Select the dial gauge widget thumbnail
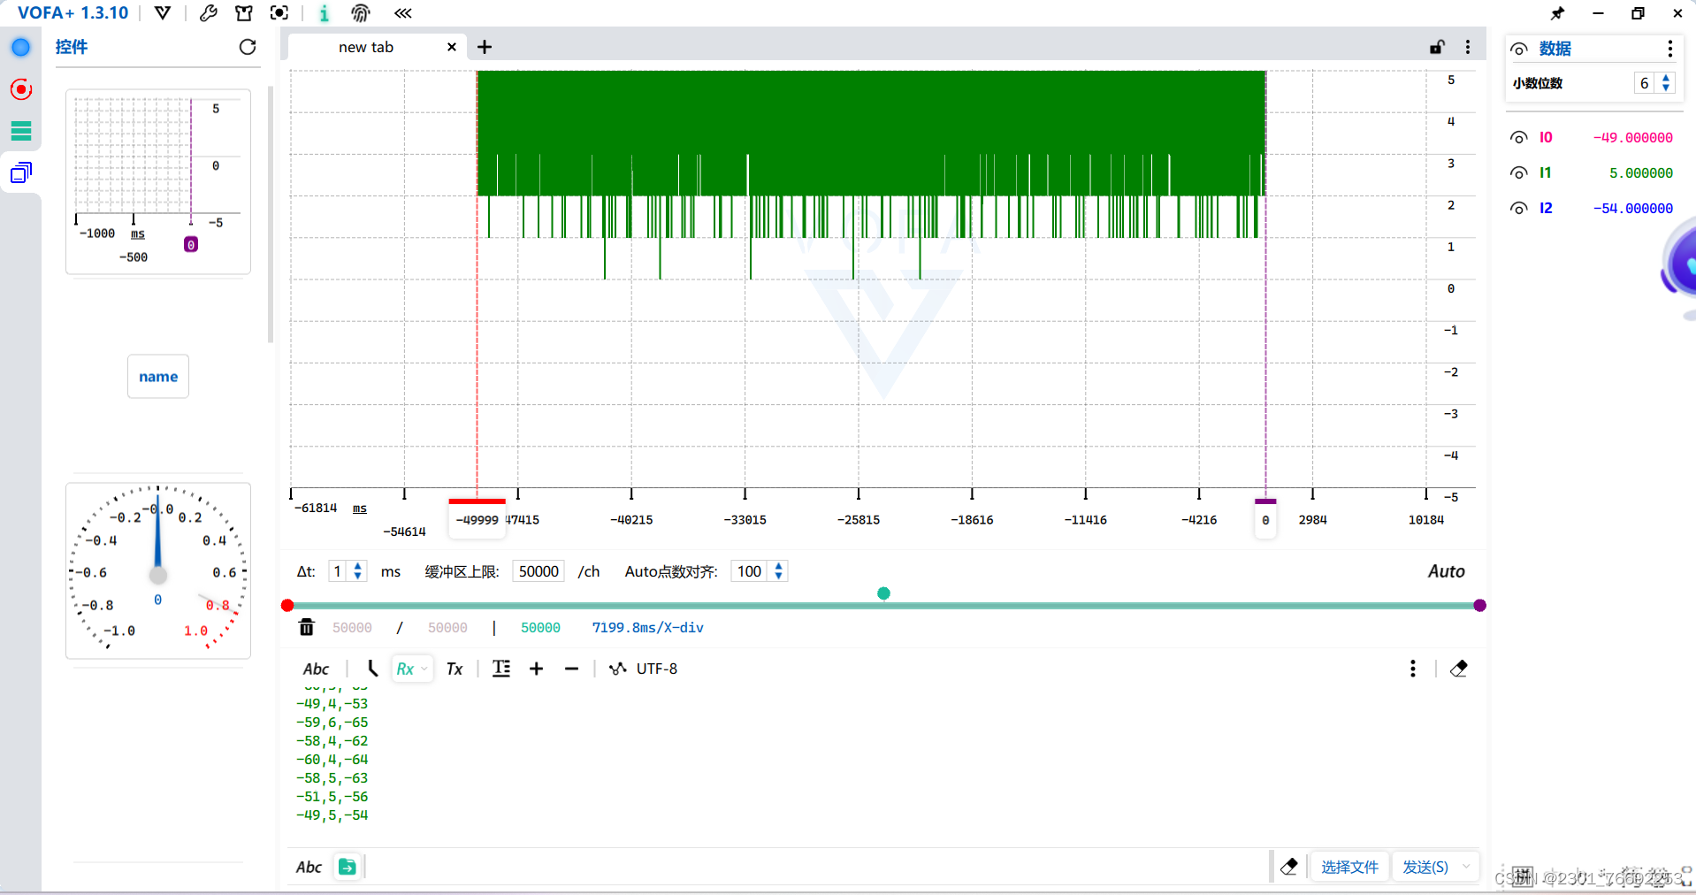1696x895 pixels. click(158, 570)
